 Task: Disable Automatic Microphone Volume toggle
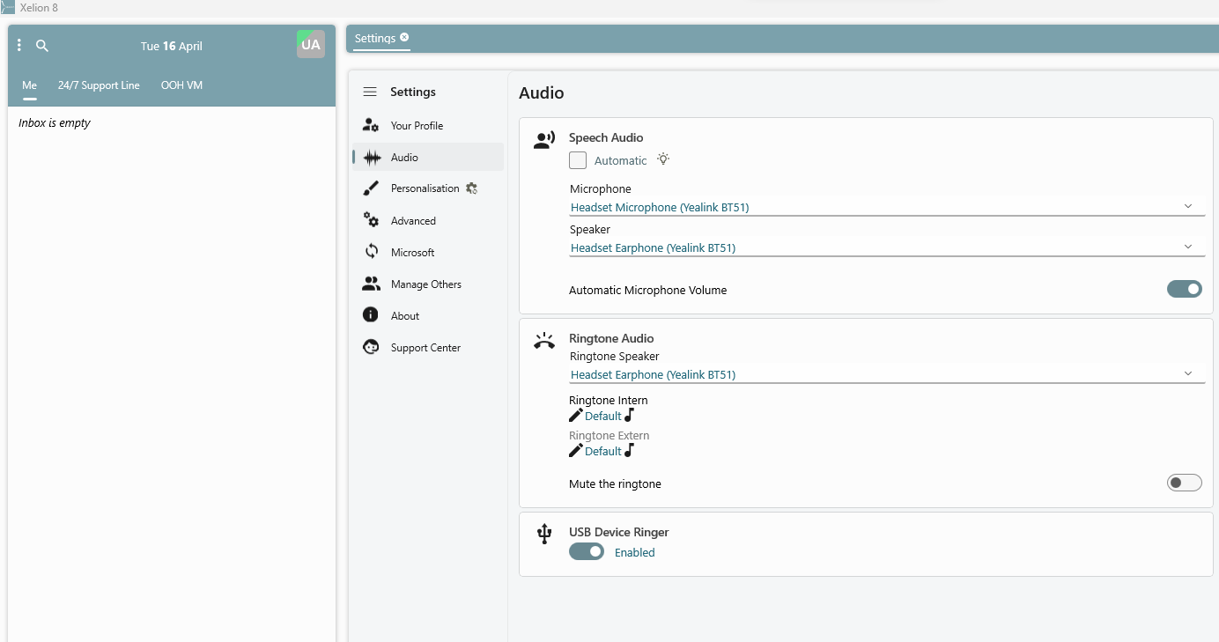pos(1185,289)
